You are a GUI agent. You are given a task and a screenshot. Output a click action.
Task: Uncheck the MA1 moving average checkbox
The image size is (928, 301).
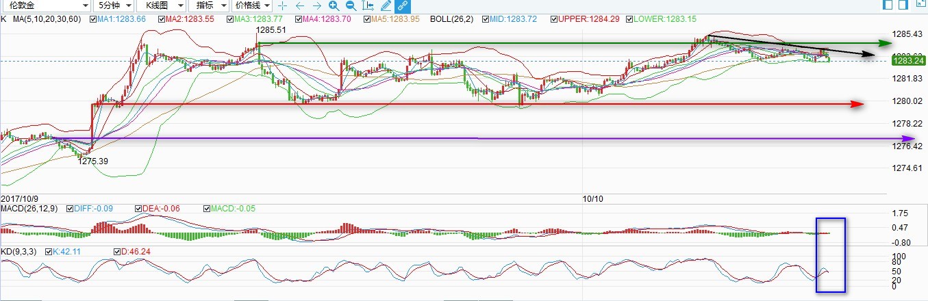(92, 19)
